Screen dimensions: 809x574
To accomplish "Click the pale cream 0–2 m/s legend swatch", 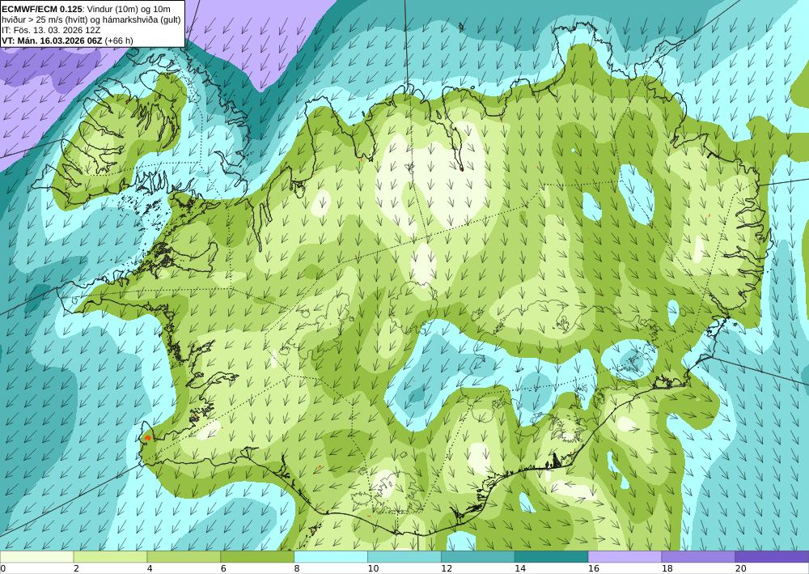I will point(36,557).
